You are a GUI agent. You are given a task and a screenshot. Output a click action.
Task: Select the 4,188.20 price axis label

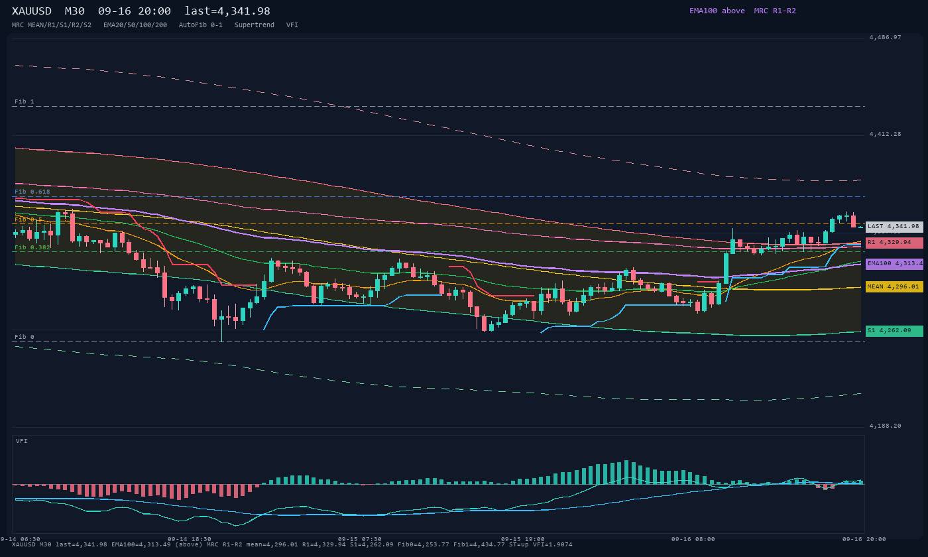(x=886, y=426)
